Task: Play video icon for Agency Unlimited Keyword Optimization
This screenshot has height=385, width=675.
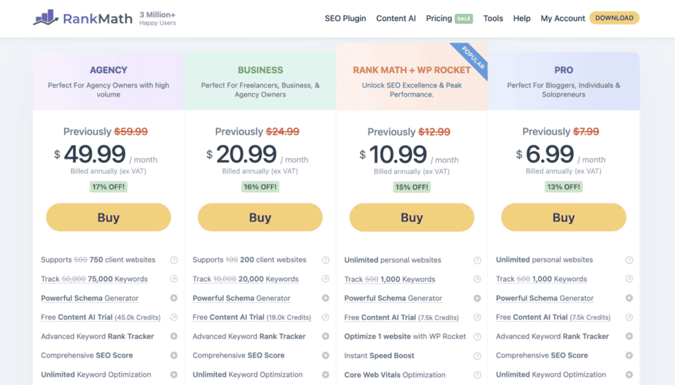Action: click(174, 374)
